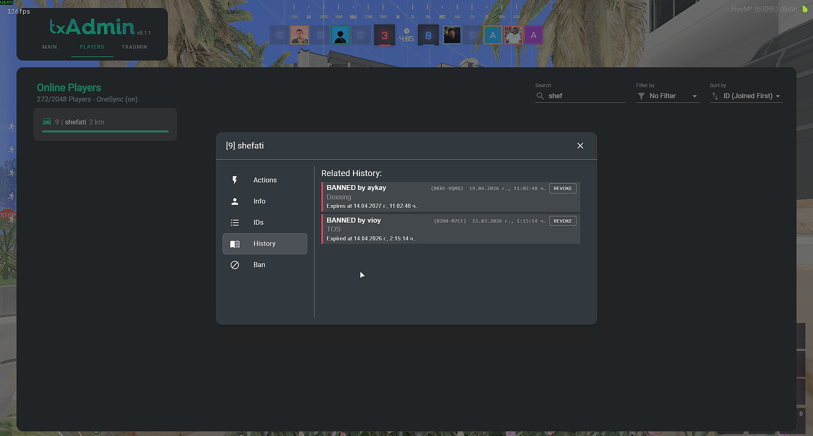Click the "272/2048 Players - OneSync (on)" text
Screen dimensions: 813x436
[87, 99]
